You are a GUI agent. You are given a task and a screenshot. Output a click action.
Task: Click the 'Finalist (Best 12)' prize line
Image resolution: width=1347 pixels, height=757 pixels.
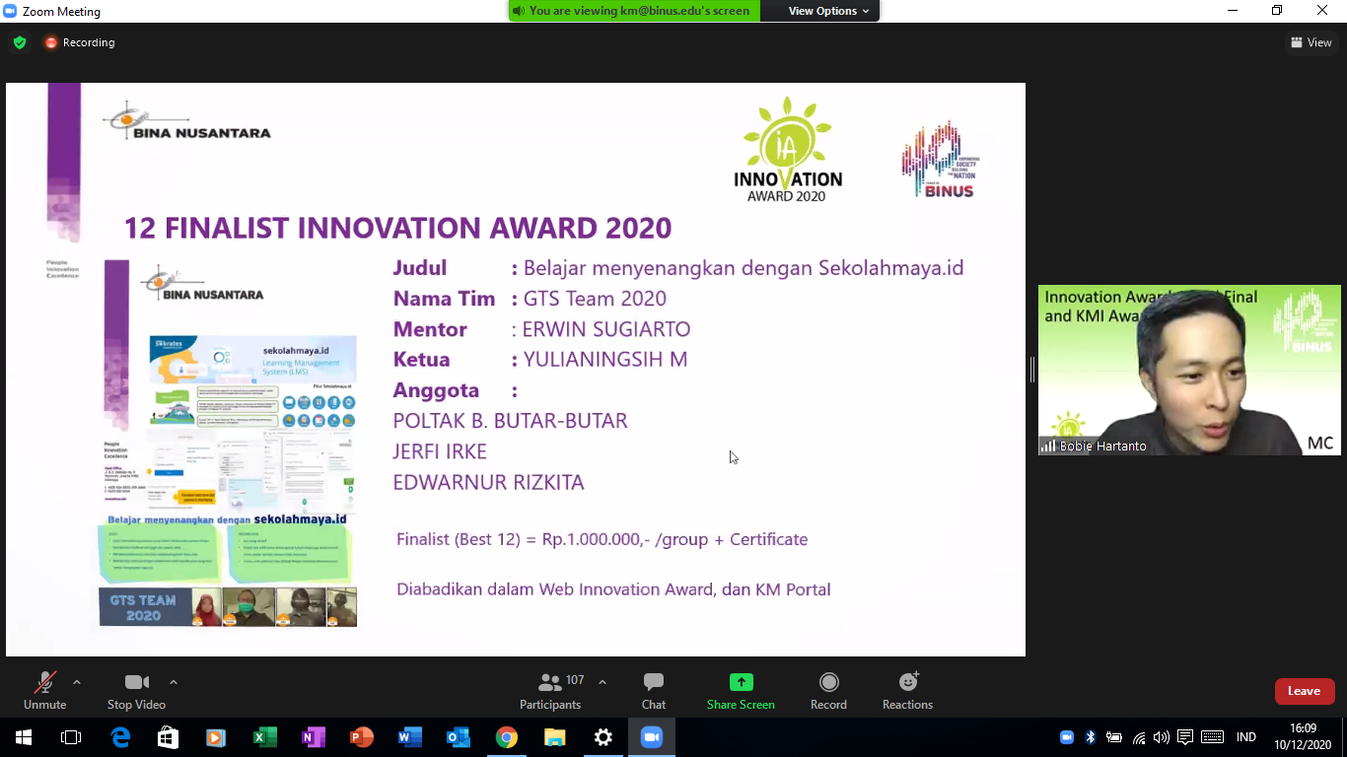coord(602,539)
